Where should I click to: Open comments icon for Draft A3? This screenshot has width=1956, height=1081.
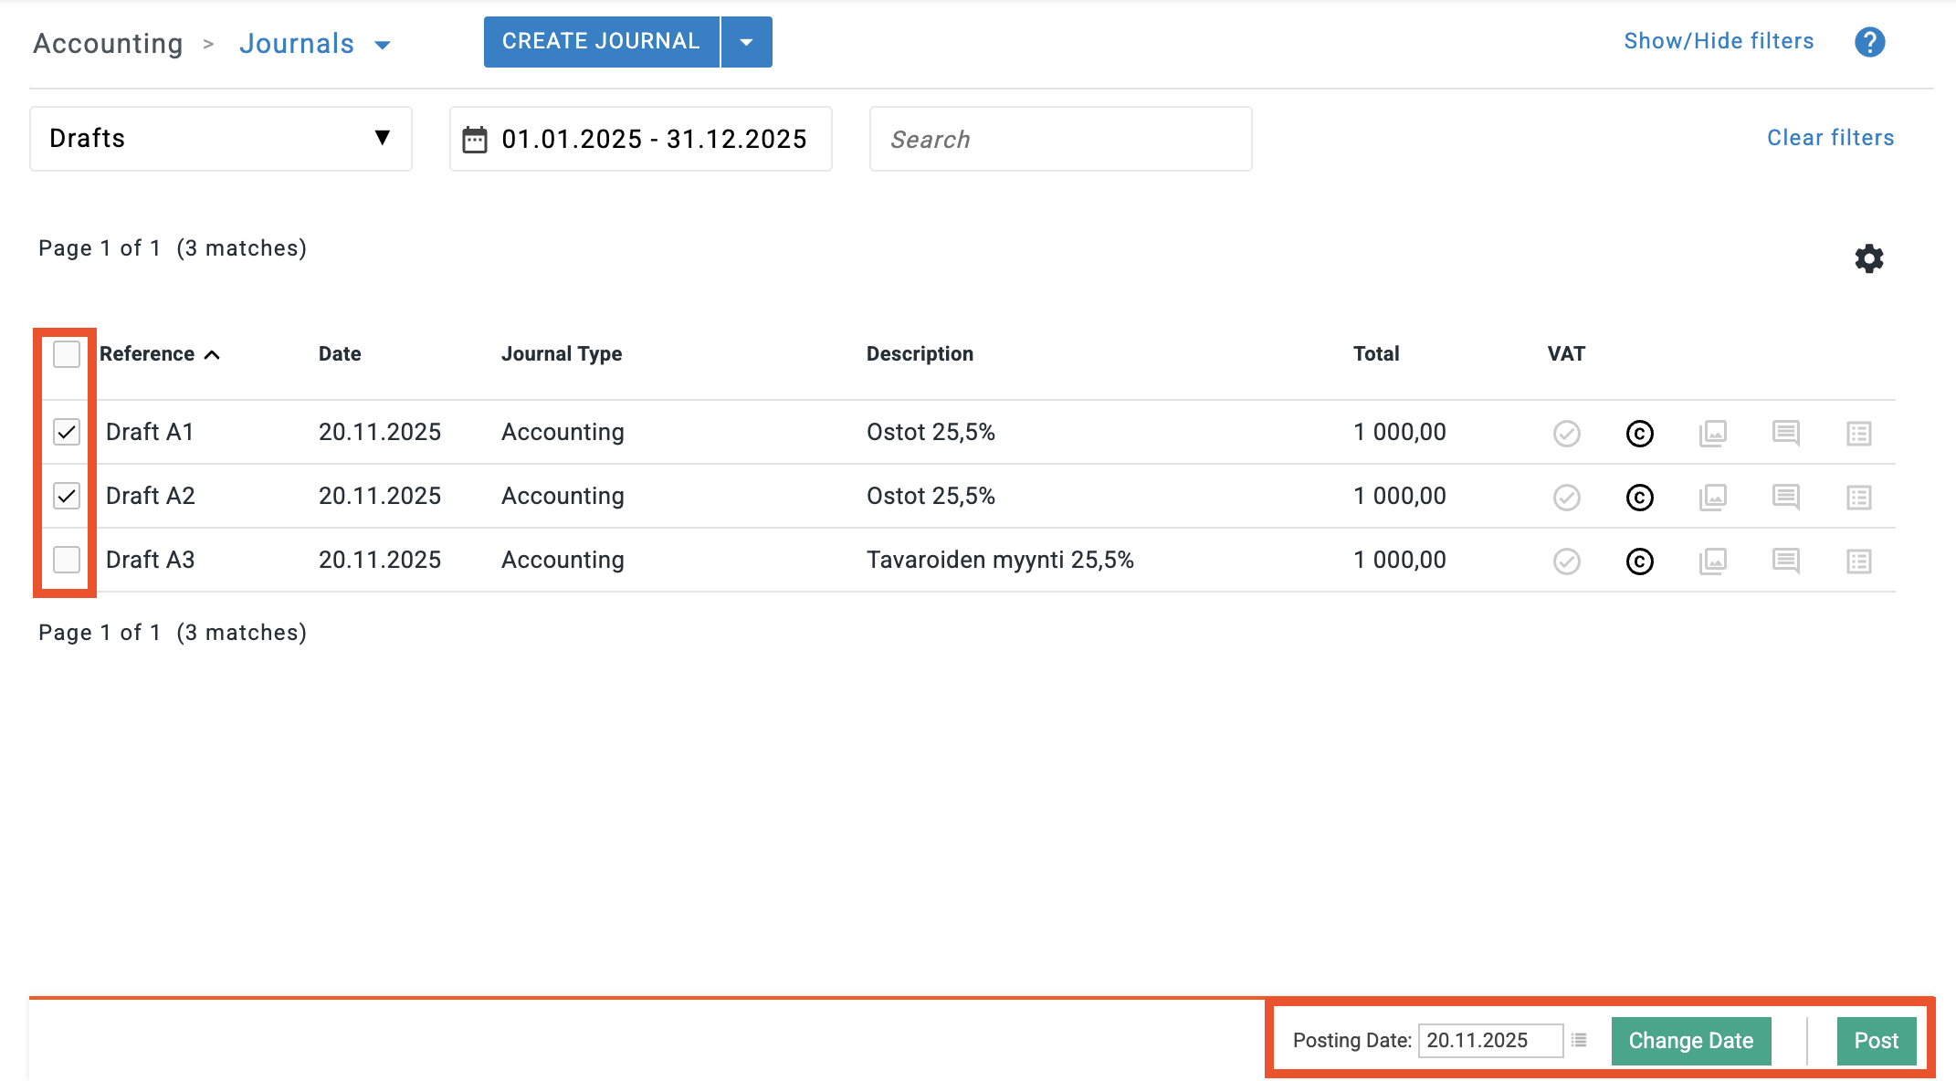click(x=1785, y=561)
